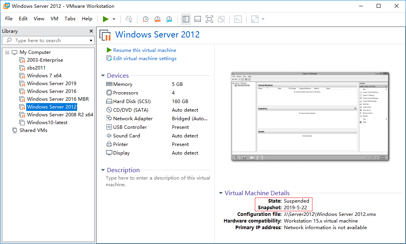Open the stretch guest dropdown arrow

click(263, 19)
